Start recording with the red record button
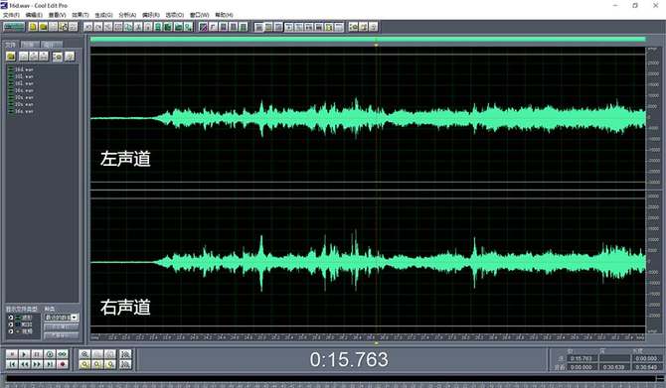Screen dimensions: 666x388 click(63, 364)
